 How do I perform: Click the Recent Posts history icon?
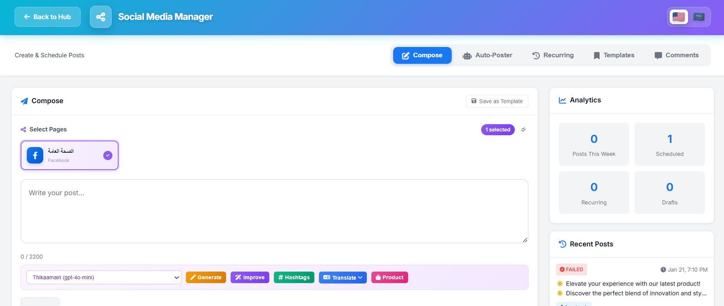(x=562, y=244)
